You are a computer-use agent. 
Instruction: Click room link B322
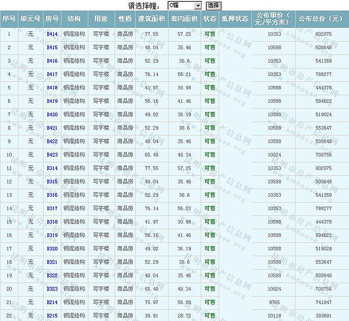pos(52,275)
